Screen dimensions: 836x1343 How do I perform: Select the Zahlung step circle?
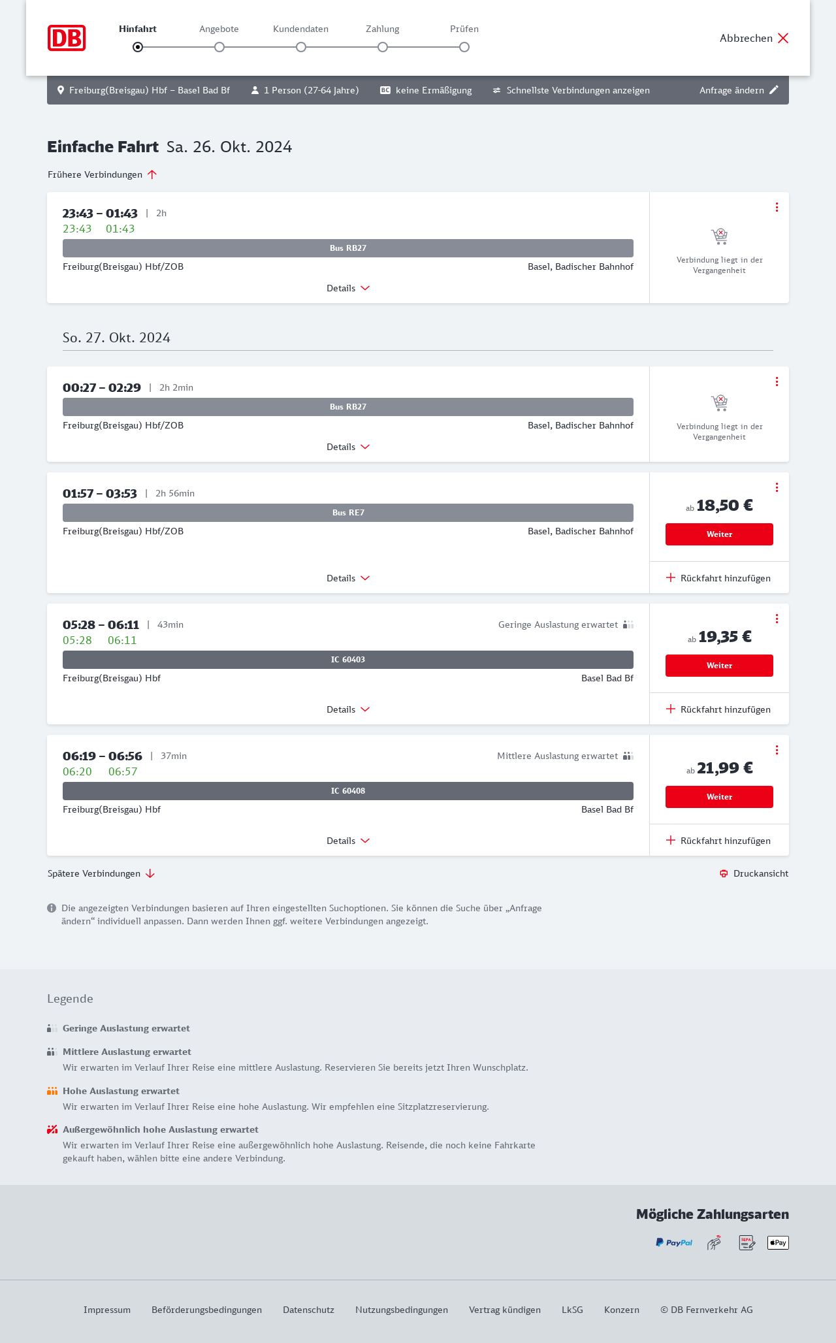click(383, 47)
